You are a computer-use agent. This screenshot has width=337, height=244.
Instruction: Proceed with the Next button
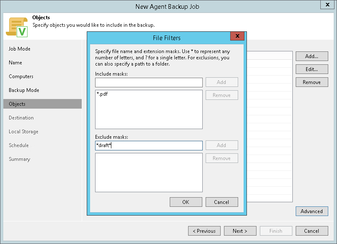click(x=240, y=231)
